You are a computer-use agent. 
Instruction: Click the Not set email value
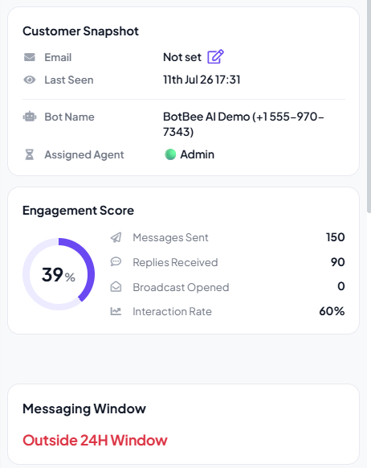point(182,57)
